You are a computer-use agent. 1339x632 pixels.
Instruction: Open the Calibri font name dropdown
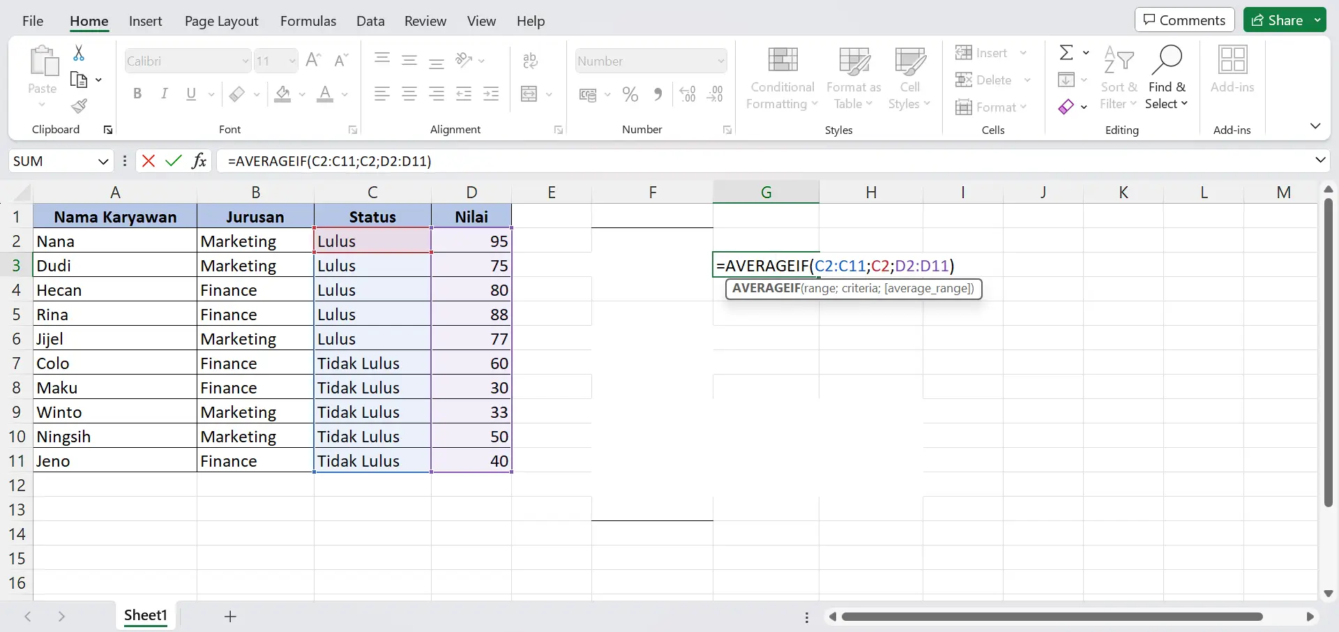(245, 61)
